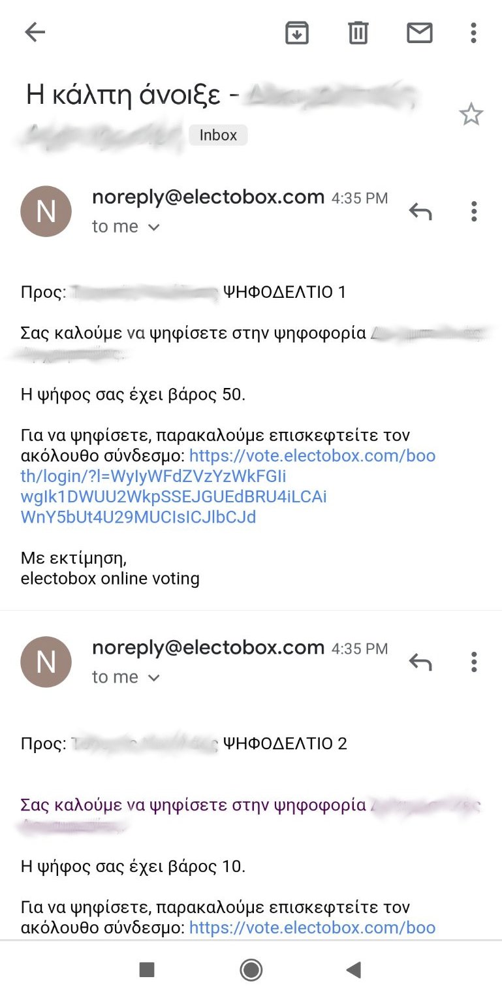Tap the back arrow to leave the email
The image size is (502, 1000).
click(35, 32)
